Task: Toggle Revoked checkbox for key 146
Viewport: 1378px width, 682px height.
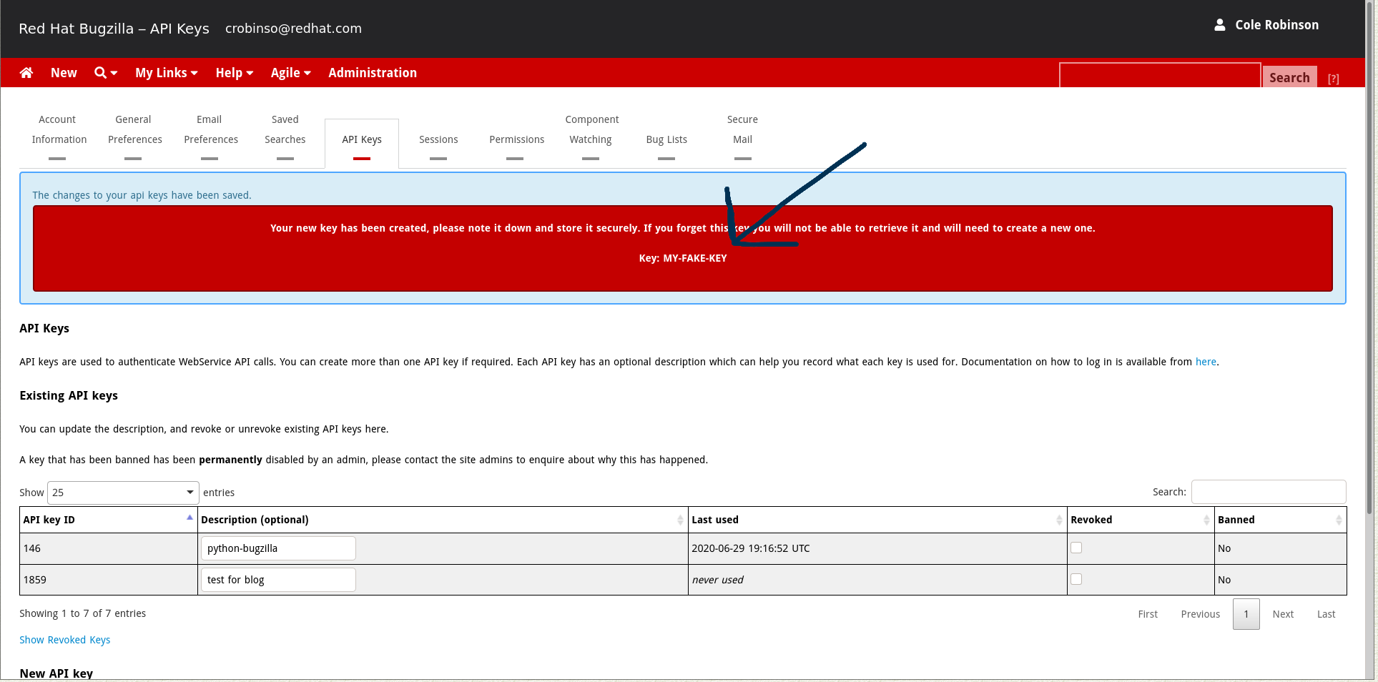Action: click(1076, 548)
